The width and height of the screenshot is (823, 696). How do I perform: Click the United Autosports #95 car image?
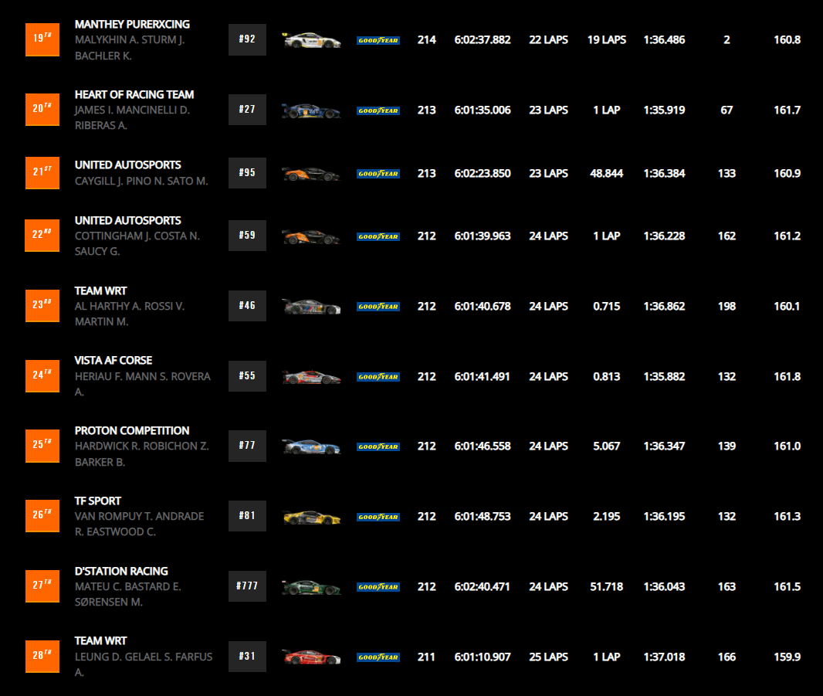[311, 173]
